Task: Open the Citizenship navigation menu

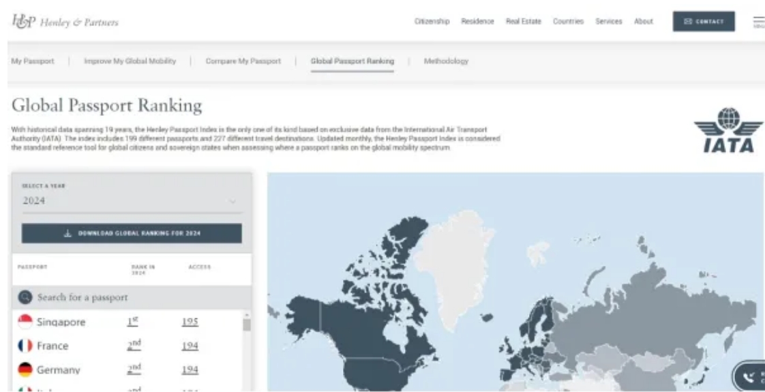Action: [x=432, y=22]
